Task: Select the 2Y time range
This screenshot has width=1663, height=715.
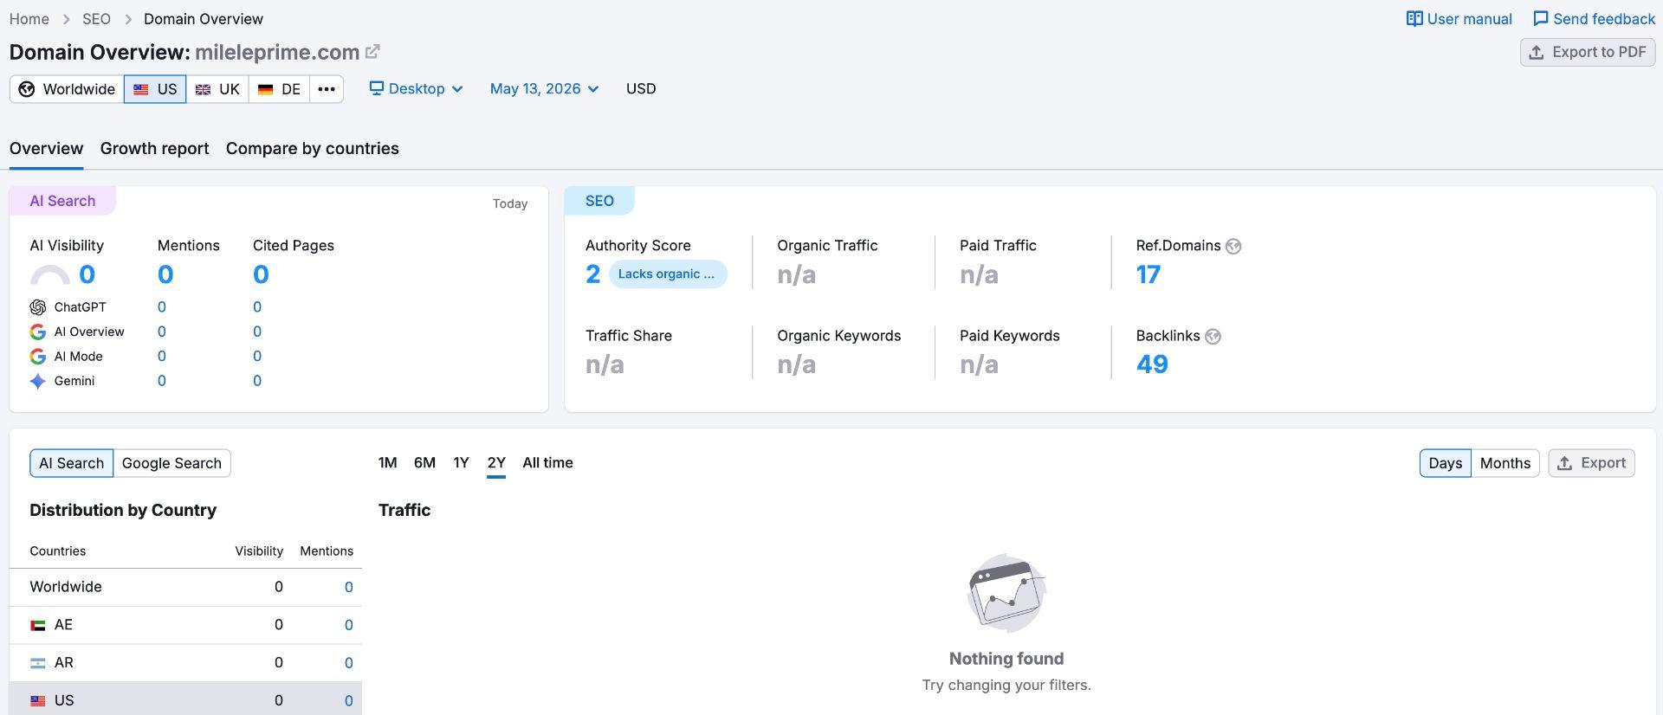Action: (496, 463)
